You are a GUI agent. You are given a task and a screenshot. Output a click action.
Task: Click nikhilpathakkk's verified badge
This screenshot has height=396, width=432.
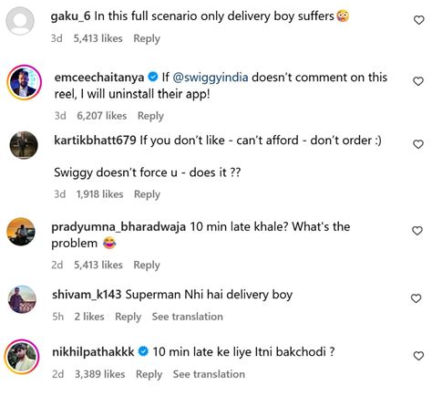point(143,351)
